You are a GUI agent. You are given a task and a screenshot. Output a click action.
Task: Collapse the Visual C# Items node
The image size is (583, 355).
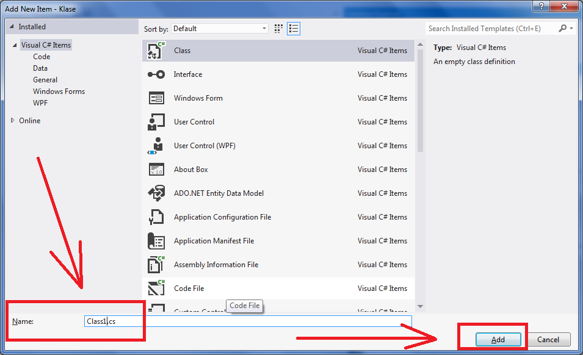pyautogui.click(x=15, y=45)
